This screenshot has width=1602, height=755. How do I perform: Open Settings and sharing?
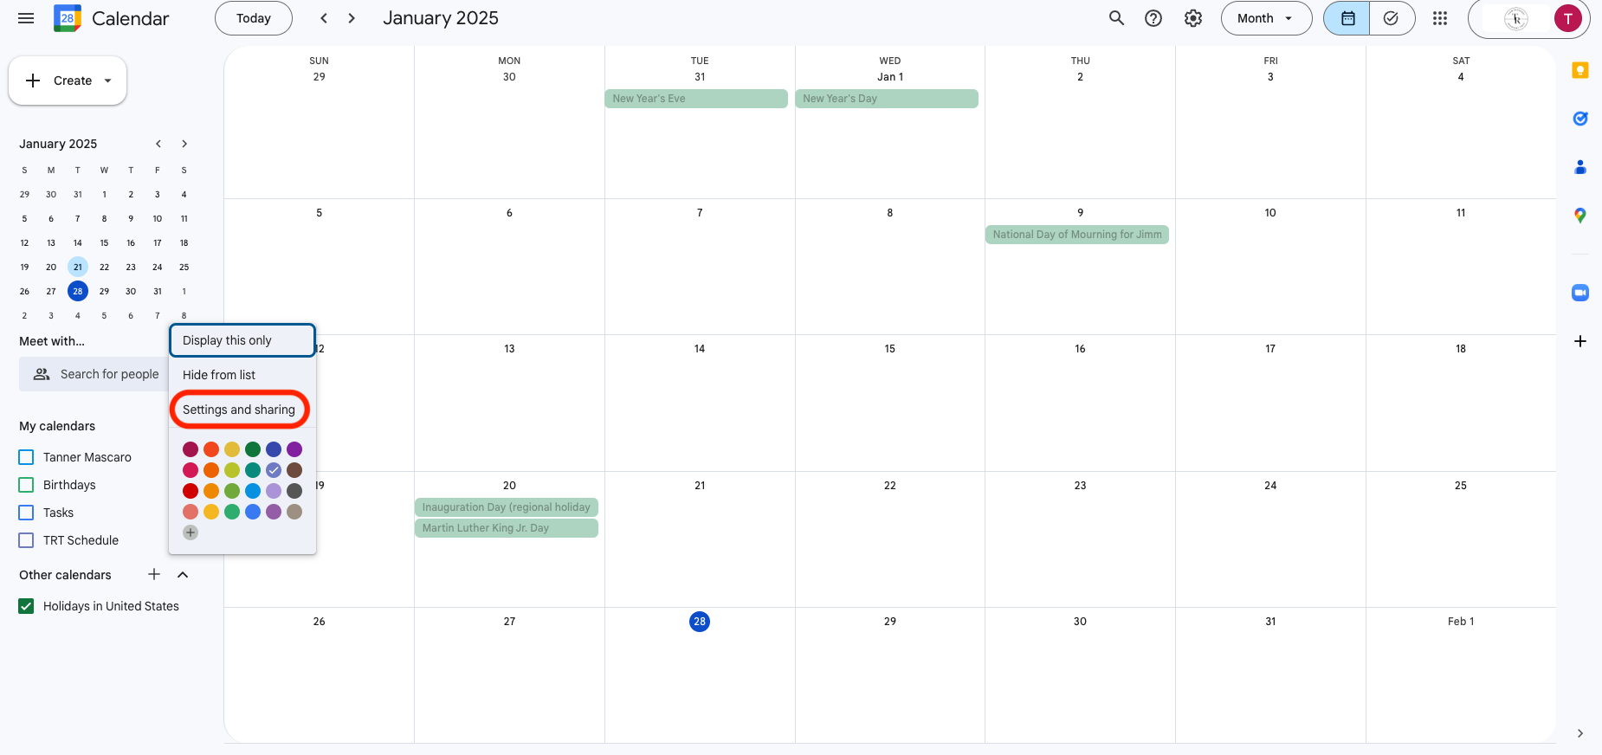coord(242,410)
